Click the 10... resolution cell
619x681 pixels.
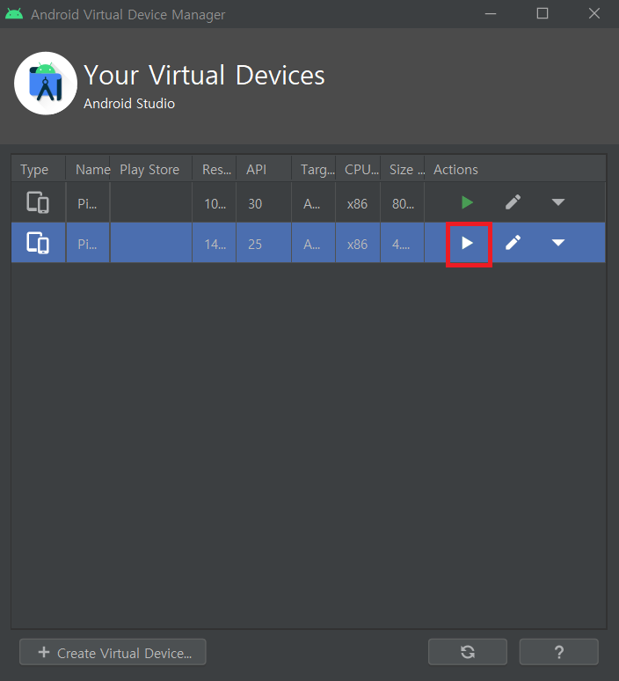coord(215,202)
